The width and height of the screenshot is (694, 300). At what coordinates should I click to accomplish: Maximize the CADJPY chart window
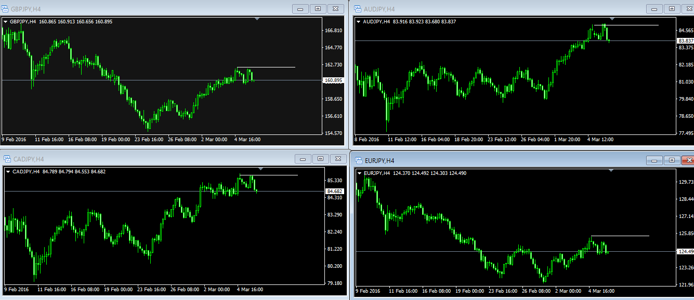tap(320, 159)
